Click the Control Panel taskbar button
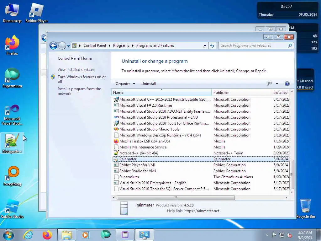Screen dimensions: 321x241 [x=144, y=235]
